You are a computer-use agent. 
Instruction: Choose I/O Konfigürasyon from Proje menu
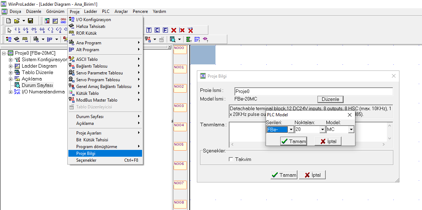tap(105, 20)
